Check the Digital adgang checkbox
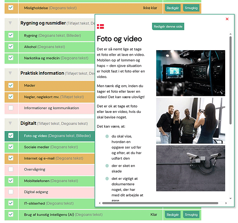This screenshot has width=238, height=223. [11, 192]
